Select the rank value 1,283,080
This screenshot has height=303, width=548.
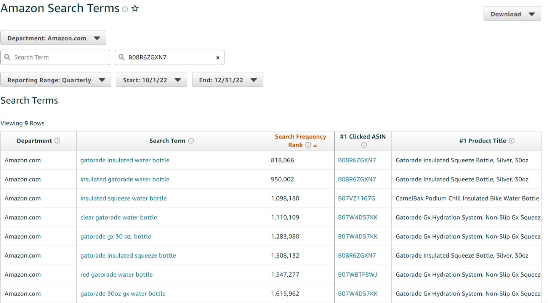point(285,236)
